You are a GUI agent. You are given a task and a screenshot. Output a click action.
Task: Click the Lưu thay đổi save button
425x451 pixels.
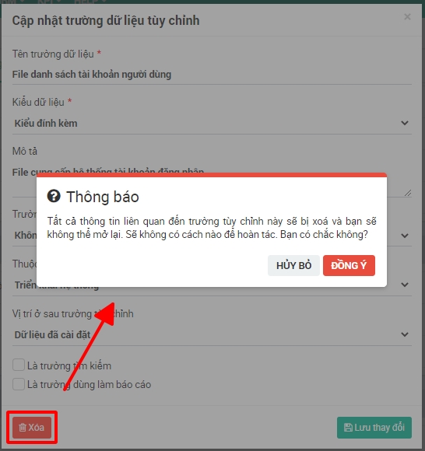coord(374,428)
